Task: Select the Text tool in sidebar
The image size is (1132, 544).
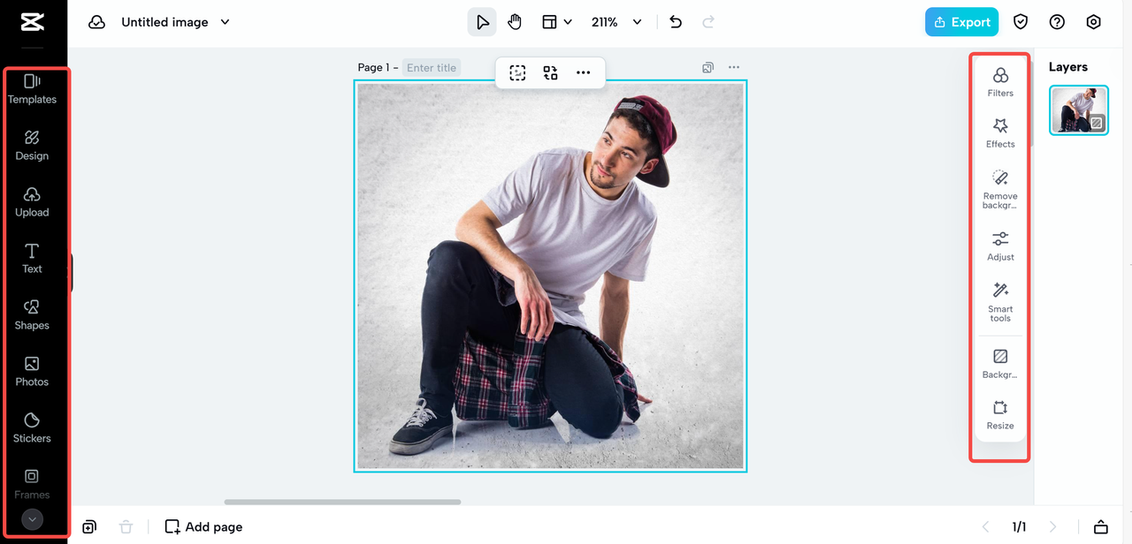Action: 32,259
